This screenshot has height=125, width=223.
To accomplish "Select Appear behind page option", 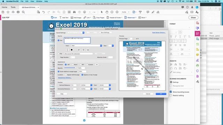I will click(66, 75).
